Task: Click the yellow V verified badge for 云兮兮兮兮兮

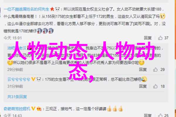Action: tap(33, 79)
